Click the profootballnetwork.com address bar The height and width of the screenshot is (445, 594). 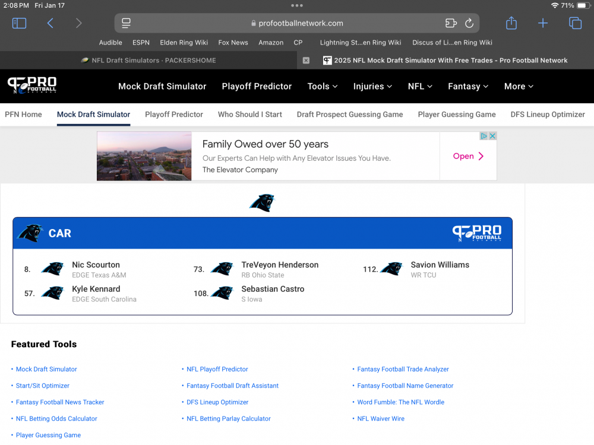tap(297, 23)
